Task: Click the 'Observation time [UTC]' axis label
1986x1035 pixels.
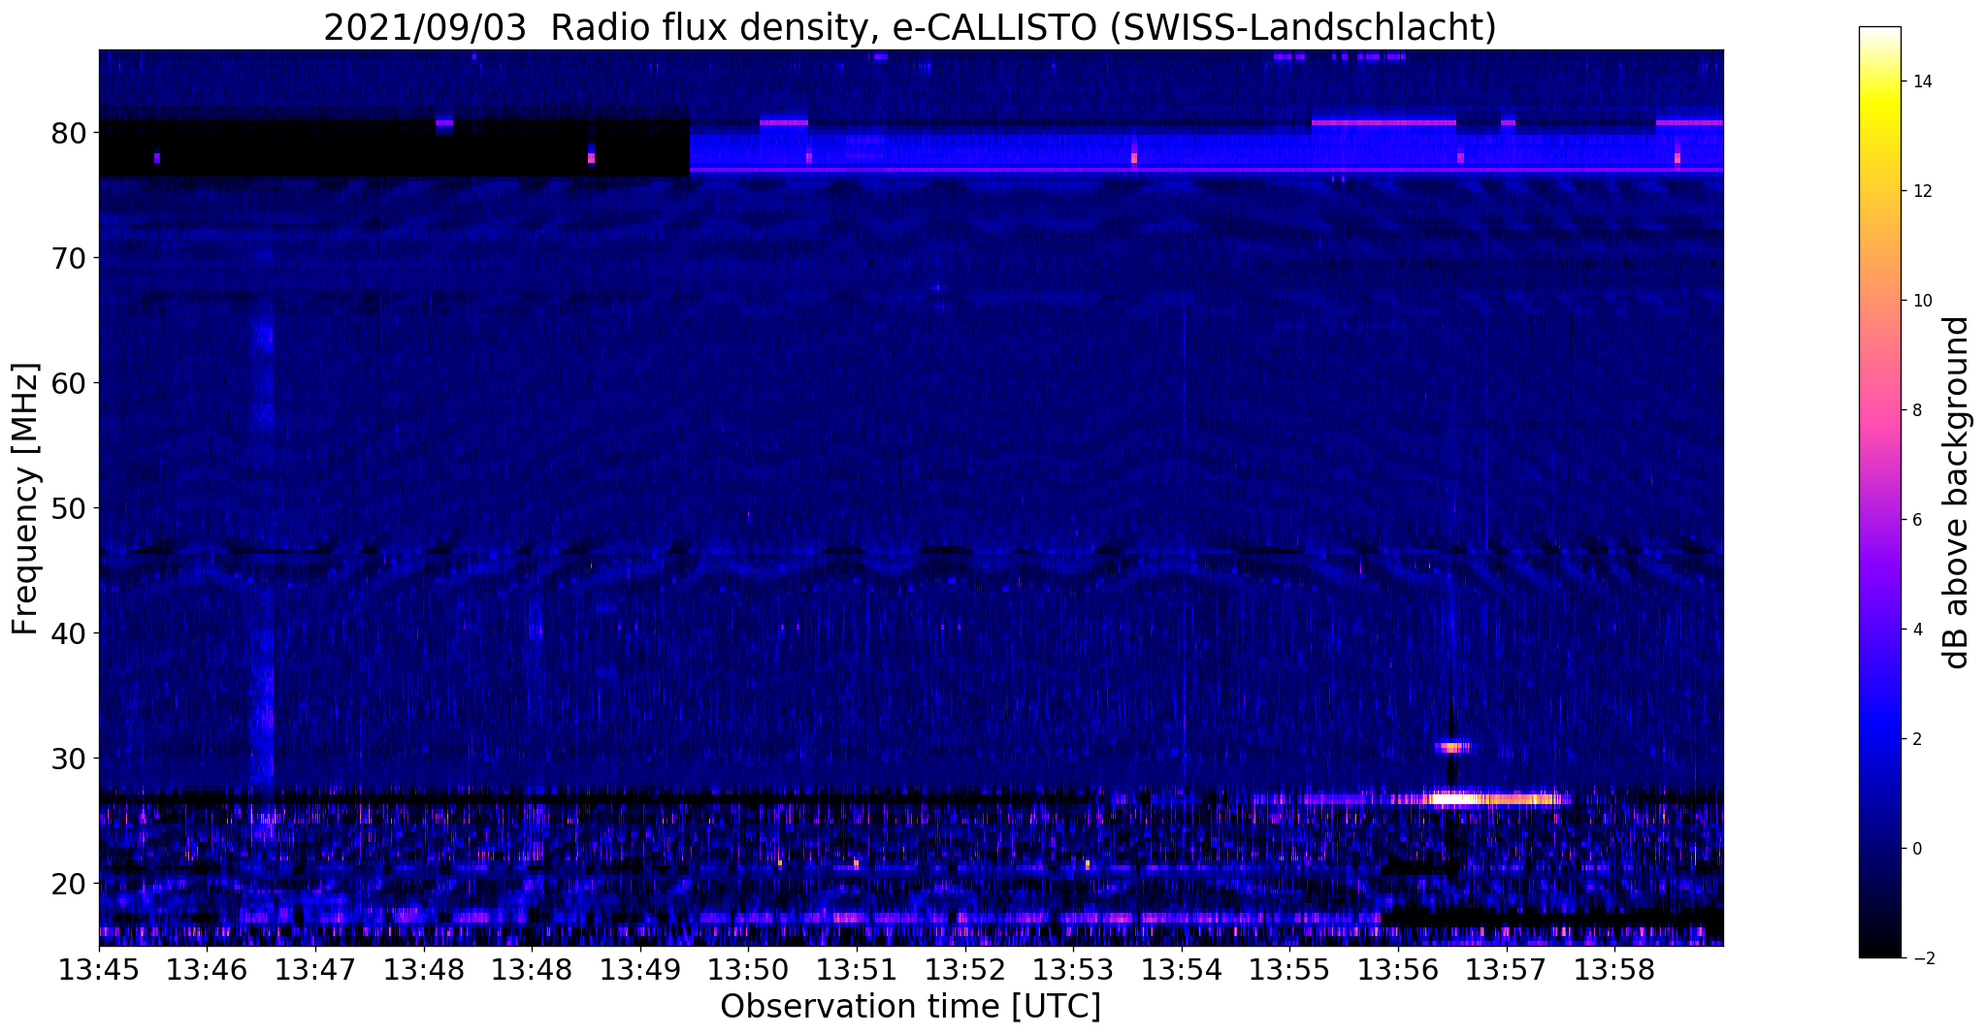Action: click(910, 1007)
